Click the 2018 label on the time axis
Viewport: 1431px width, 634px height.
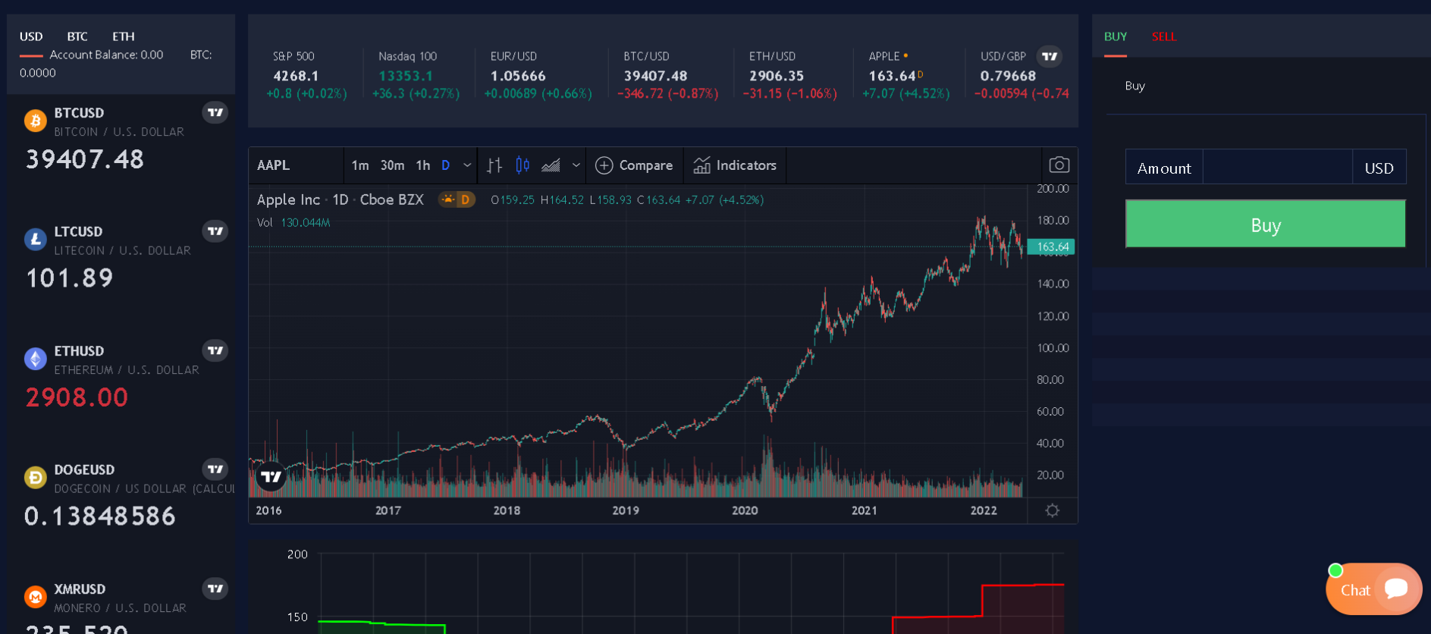tap(507, 510)
